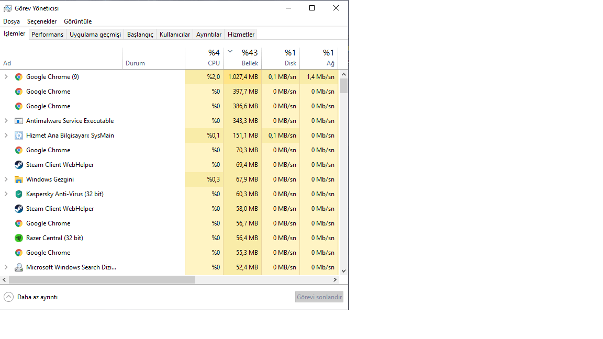The image size is (603, 339).
Task: Sort by the Durum column header
Action: click(153, 59)
